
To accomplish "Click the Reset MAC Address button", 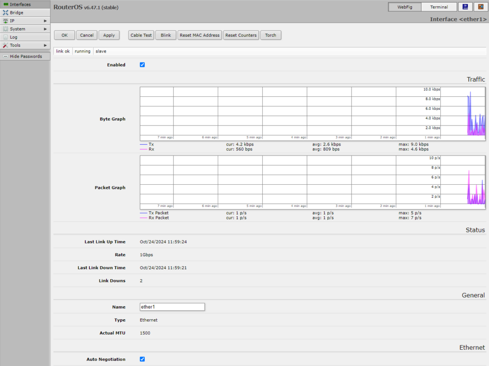I will (200, 35).
